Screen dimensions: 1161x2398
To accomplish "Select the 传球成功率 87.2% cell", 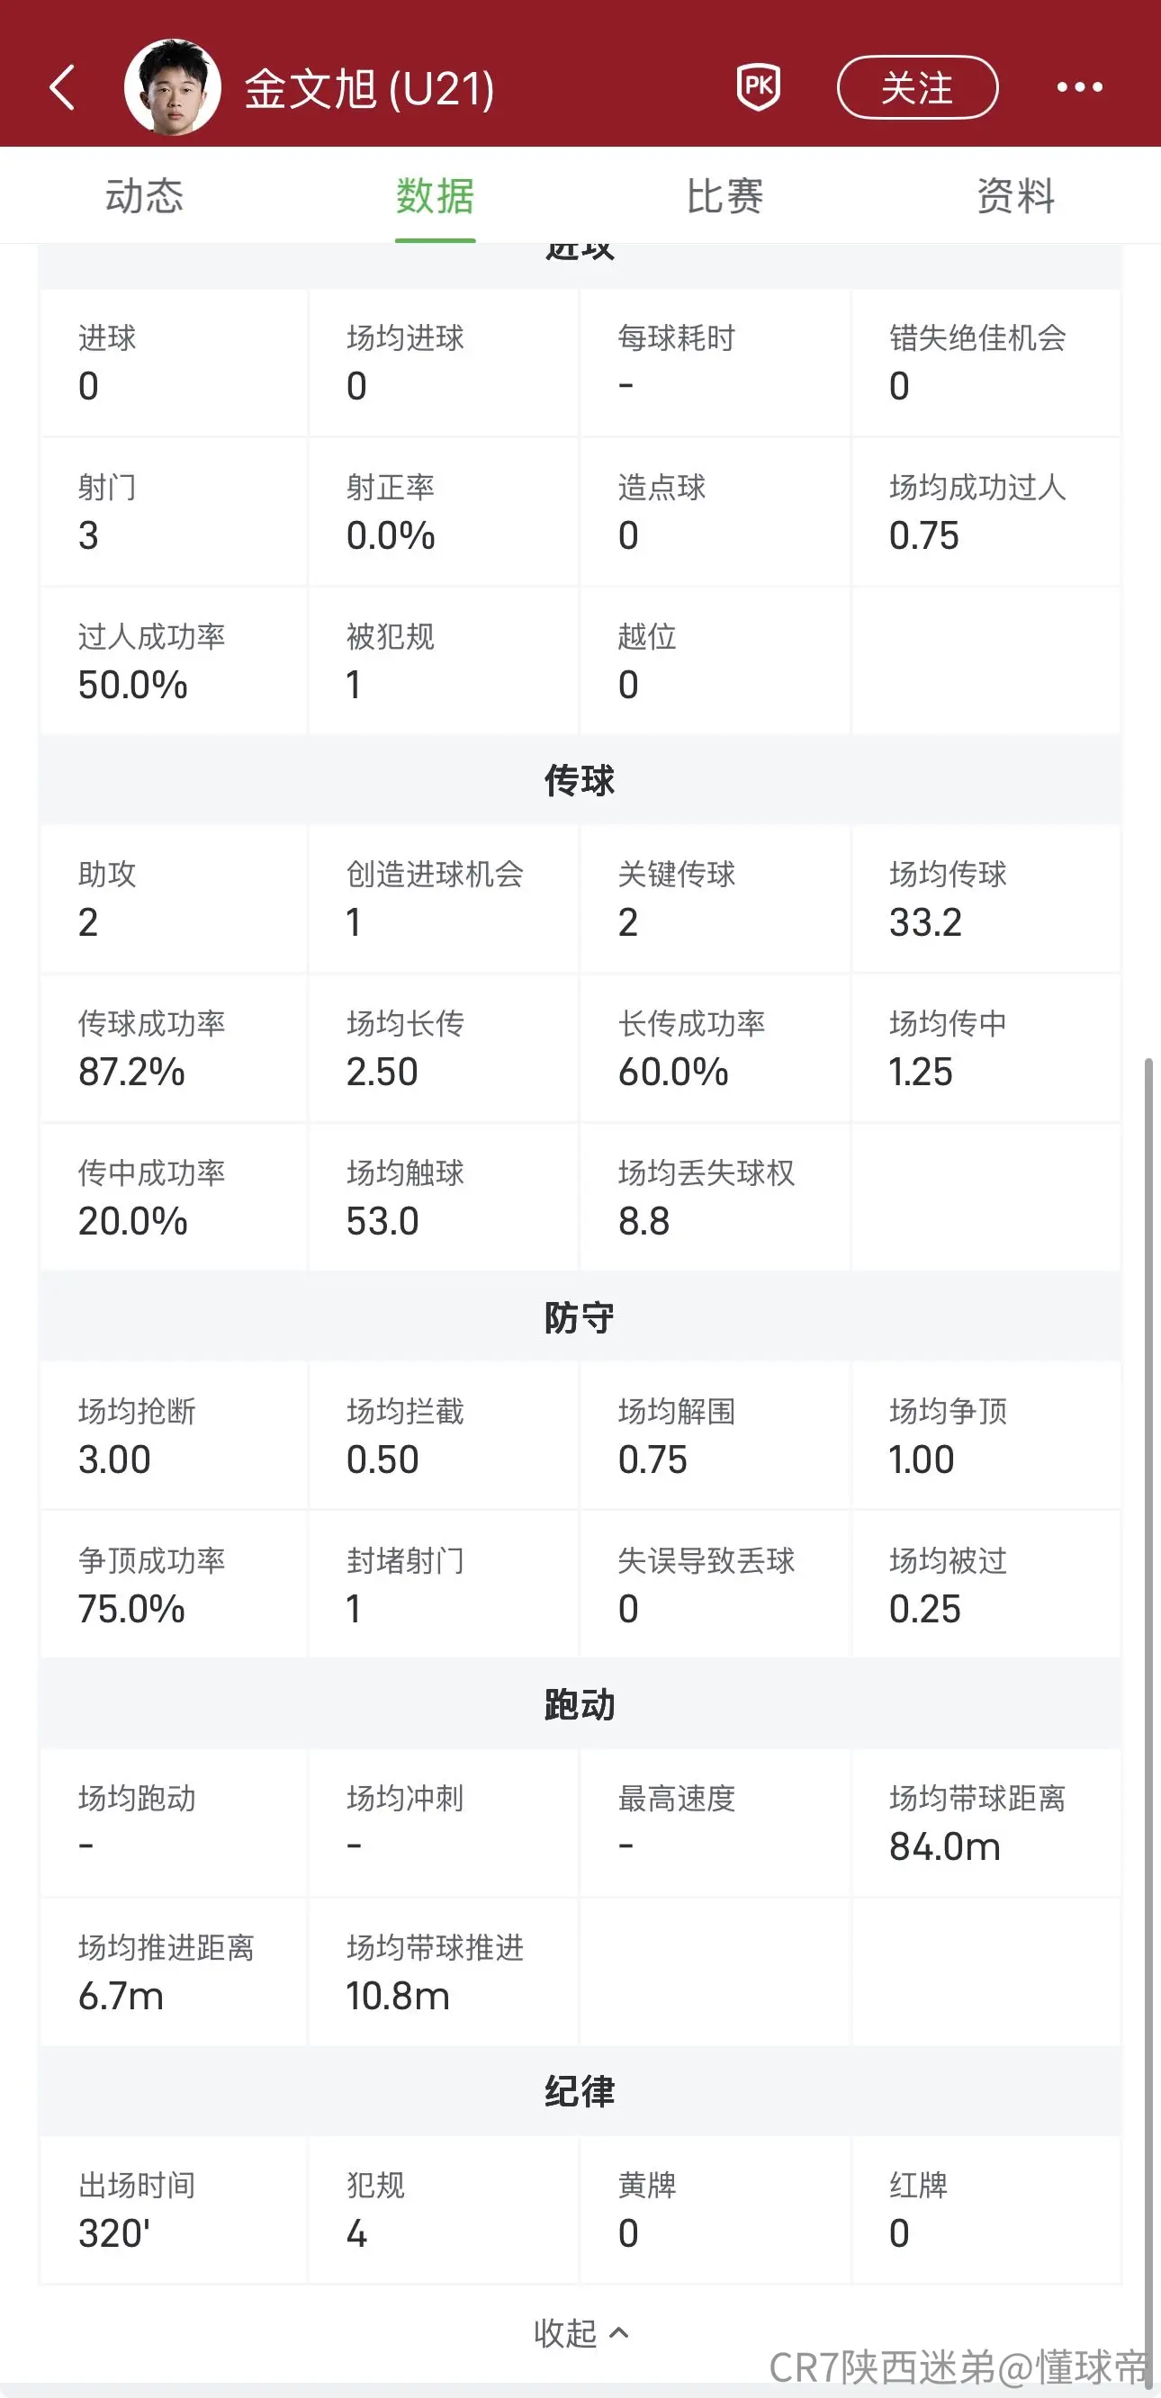I will tap(174, 1048).
